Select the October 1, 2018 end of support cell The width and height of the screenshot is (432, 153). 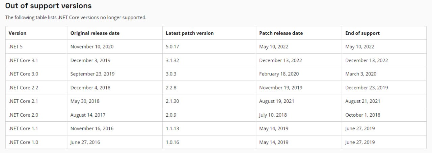pos(384,115)
